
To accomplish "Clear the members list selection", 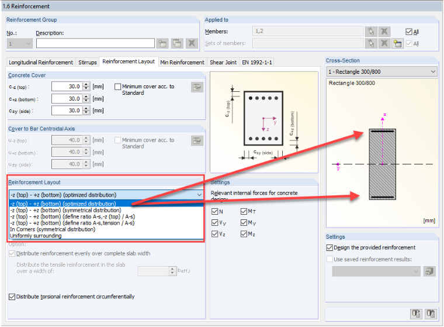I will pos(384,31).
